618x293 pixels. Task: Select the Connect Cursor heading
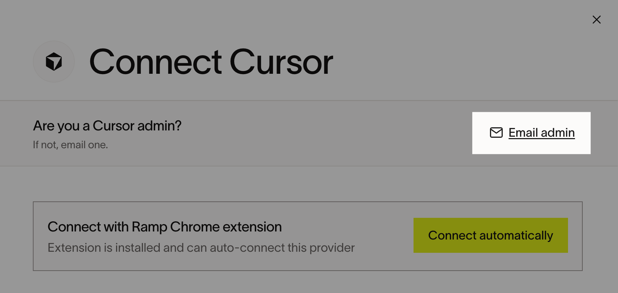pos(211,62)
